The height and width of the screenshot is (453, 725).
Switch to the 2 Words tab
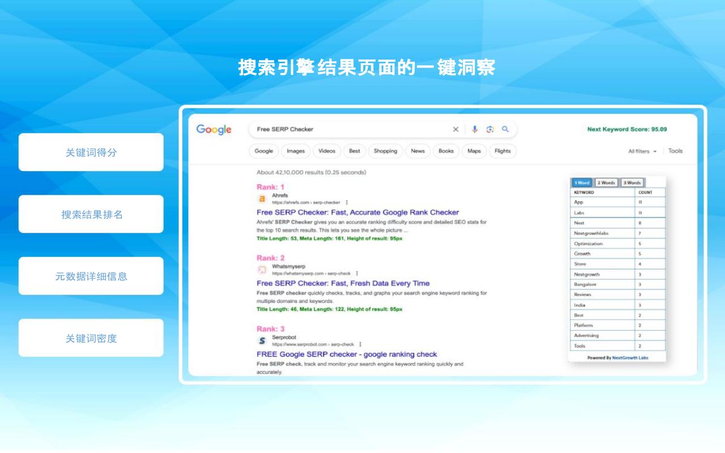point(606,183)
